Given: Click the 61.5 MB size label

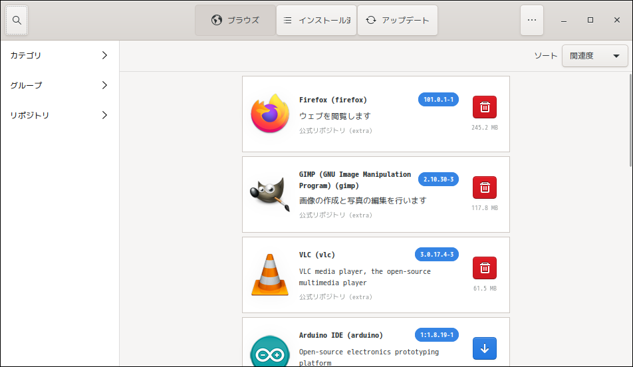Looking at the screenshot, I should pyautogui.click(x=485, y=289).
